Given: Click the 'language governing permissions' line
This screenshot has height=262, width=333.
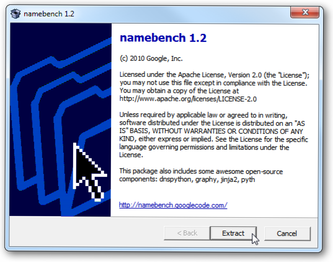Looking at the screenshot, I should (x=204, y=147).
